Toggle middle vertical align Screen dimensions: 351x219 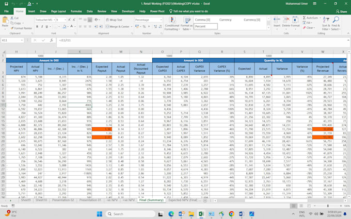(x=85, y=20)
